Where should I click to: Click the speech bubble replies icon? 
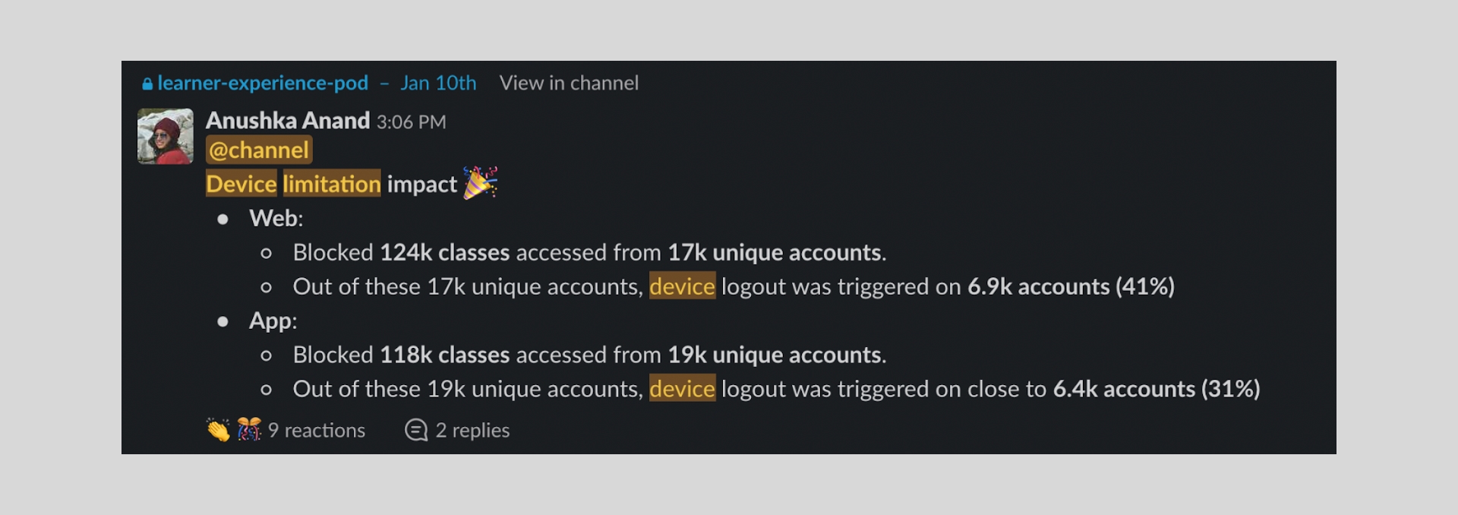[x=416, y=430]
